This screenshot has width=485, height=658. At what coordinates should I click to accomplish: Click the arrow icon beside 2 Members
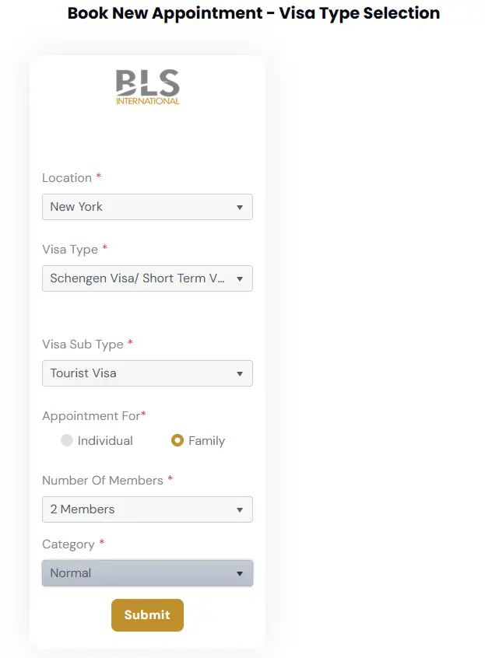(240, 510)
